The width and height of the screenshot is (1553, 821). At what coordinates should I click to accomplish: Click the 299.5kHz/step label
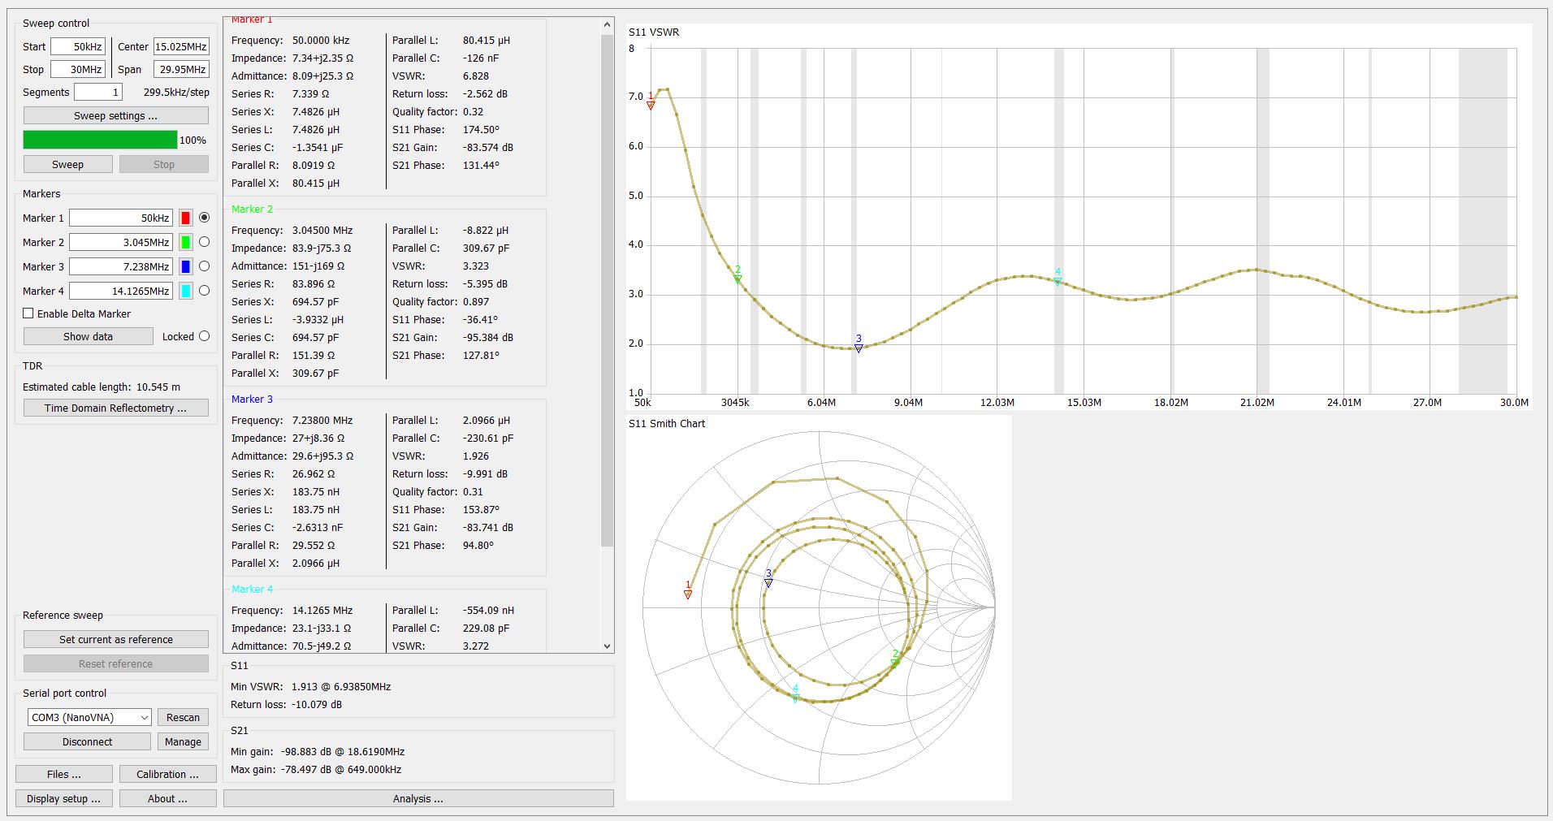click(x=176, y=93)
